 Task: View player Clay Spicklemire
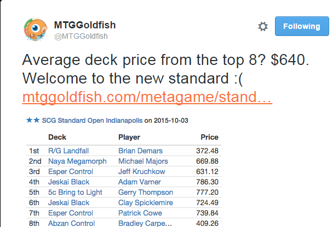(146, 202)
